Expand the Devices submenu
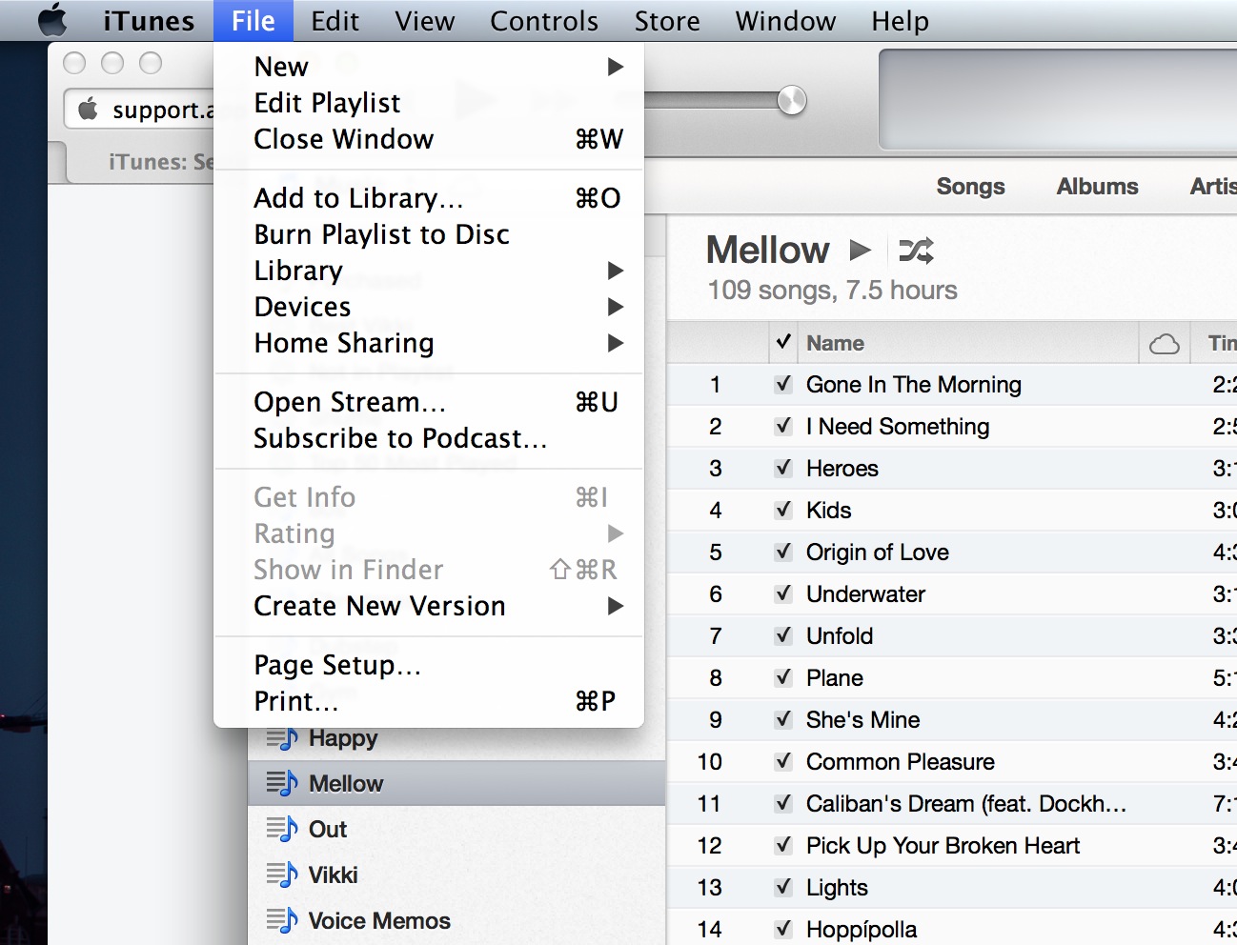The height and width of the screenshot is (945, 1237). (429, 307)
